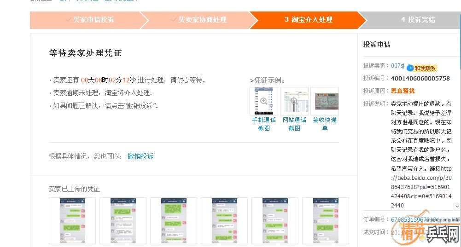Screen dimensions: 461x247
Task: Click the 等待卖家处理凭证 heading
Action: pyautogui.click(x=85, y=53)
